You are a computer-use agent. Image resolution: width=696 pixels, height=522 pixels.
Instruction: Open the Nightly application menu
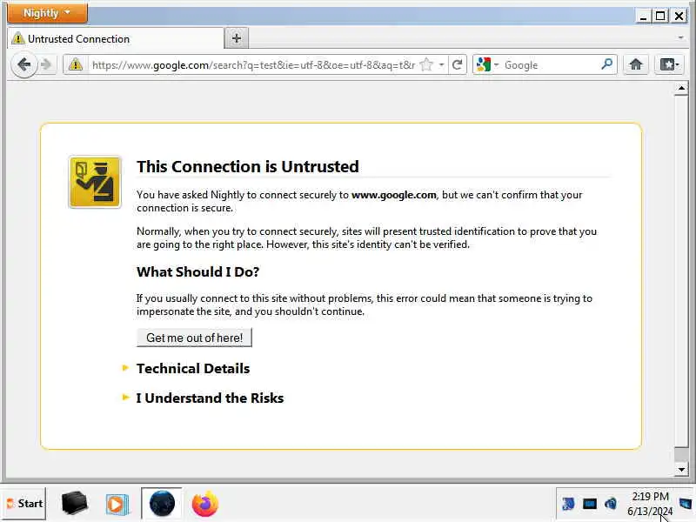[48, 13]
